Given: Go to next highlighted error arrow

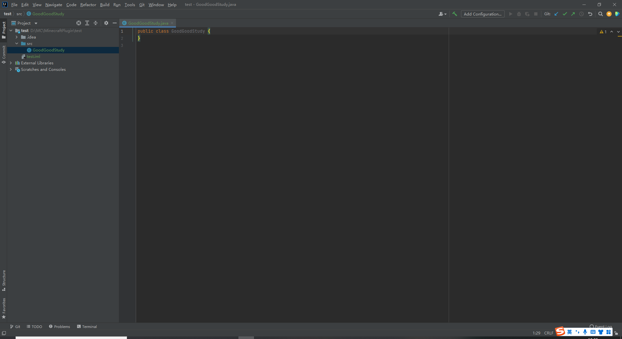Looking at the screenshot, I should pos(618,32).
